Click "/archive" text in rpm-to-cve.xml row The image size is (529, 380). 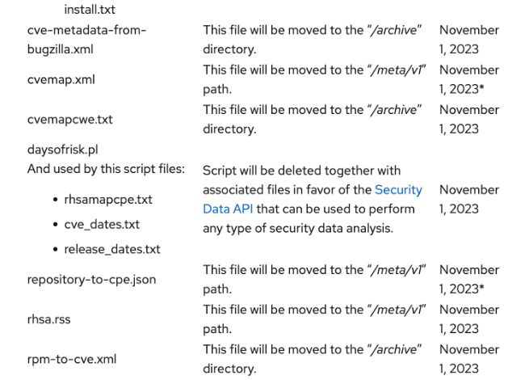pos(394,349)
